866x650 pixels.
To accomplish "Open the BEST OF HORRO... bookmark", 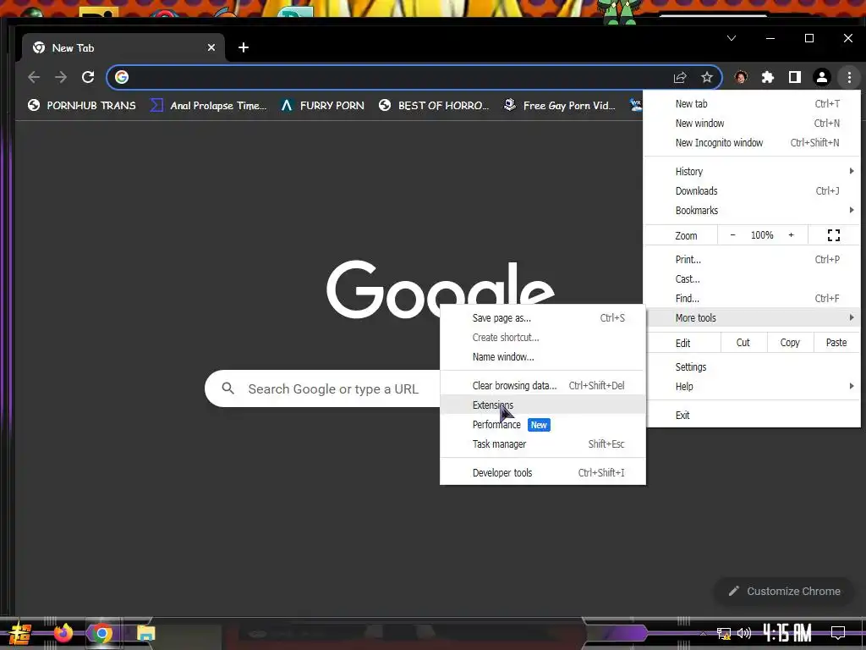I will 434,105.
